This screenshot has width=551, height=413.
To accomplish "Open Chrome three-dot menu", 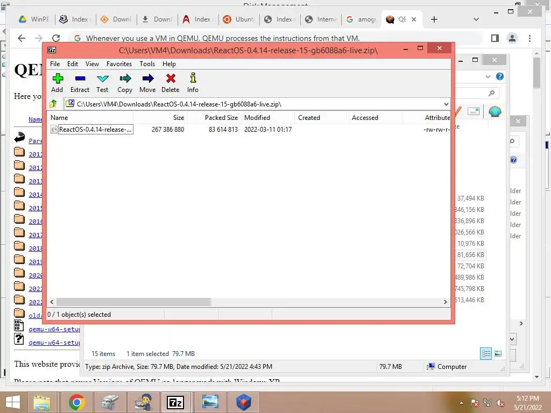I will coord(529,38).
